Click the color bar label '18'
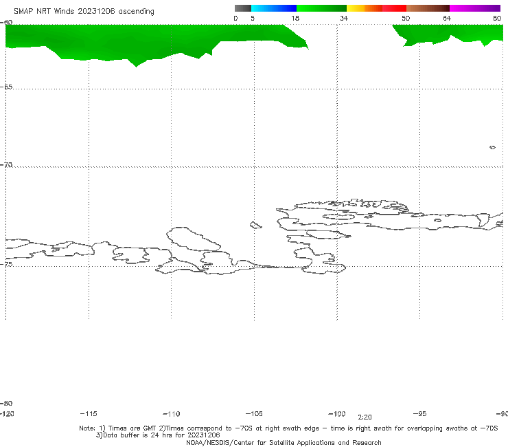Screen dimensions: 508x447 [295, 18]
